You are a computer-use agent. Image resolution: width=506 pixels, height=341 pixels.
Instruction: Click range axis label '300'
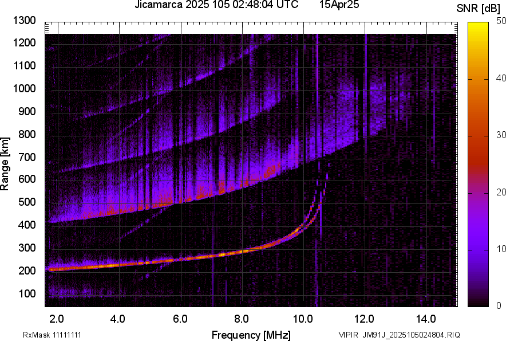(27, 248)
